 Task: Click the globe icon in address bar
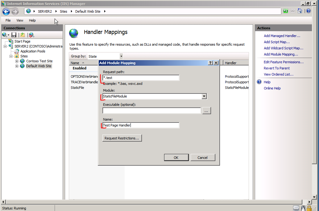pyautogui.click(x=29, y=11)
